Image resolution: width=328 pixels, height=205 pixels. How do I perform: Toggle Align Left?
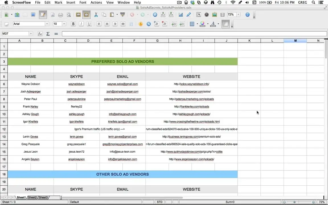click(99, 24)
